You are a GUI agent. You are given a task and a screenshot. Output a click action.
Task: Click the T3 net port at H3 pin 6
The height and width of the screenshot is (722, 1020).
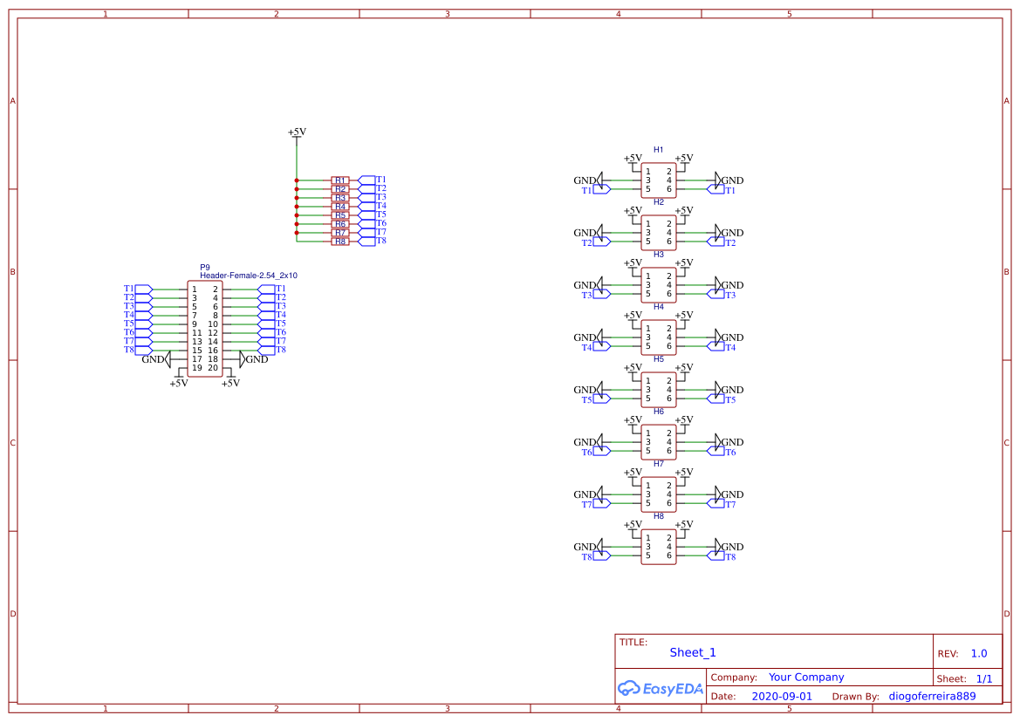pos(722,295)
